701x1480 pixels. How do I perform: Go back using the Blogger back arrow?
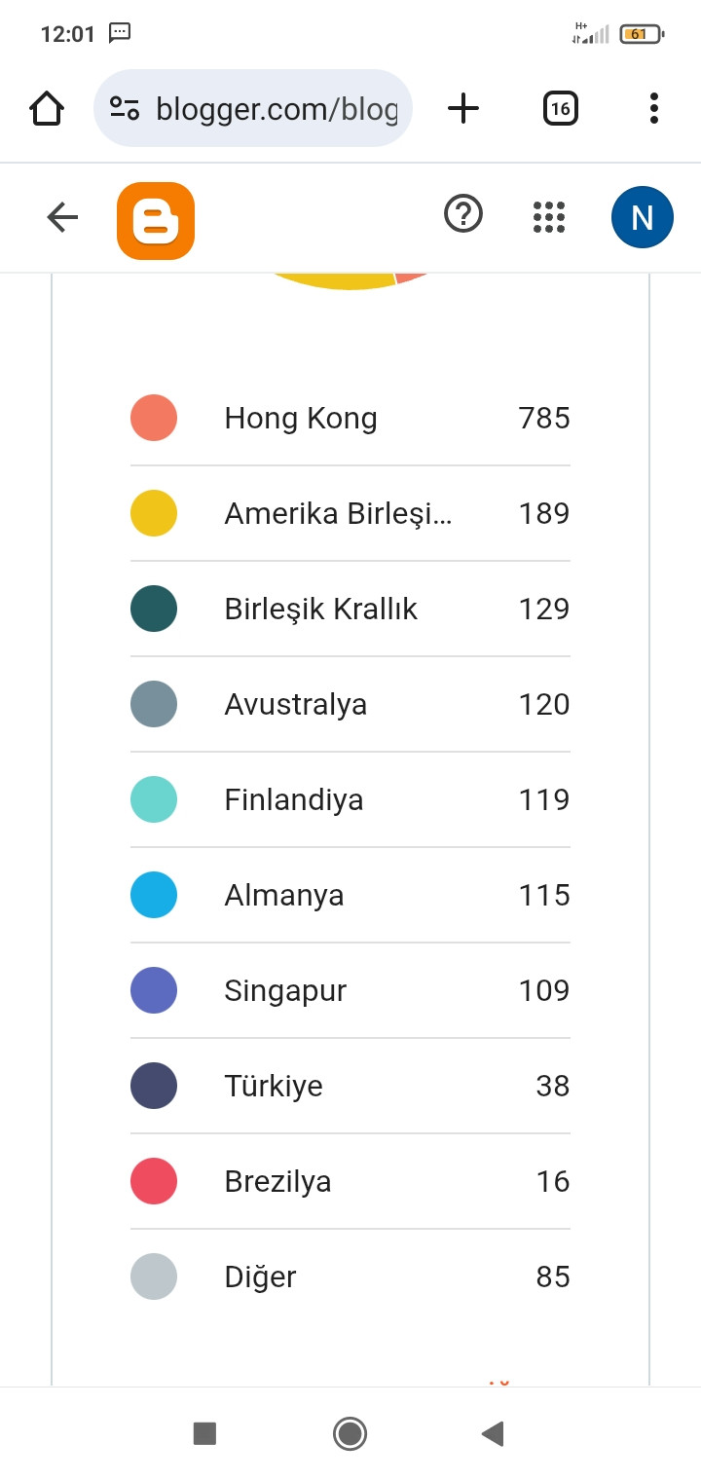click(x=62, y=217)
